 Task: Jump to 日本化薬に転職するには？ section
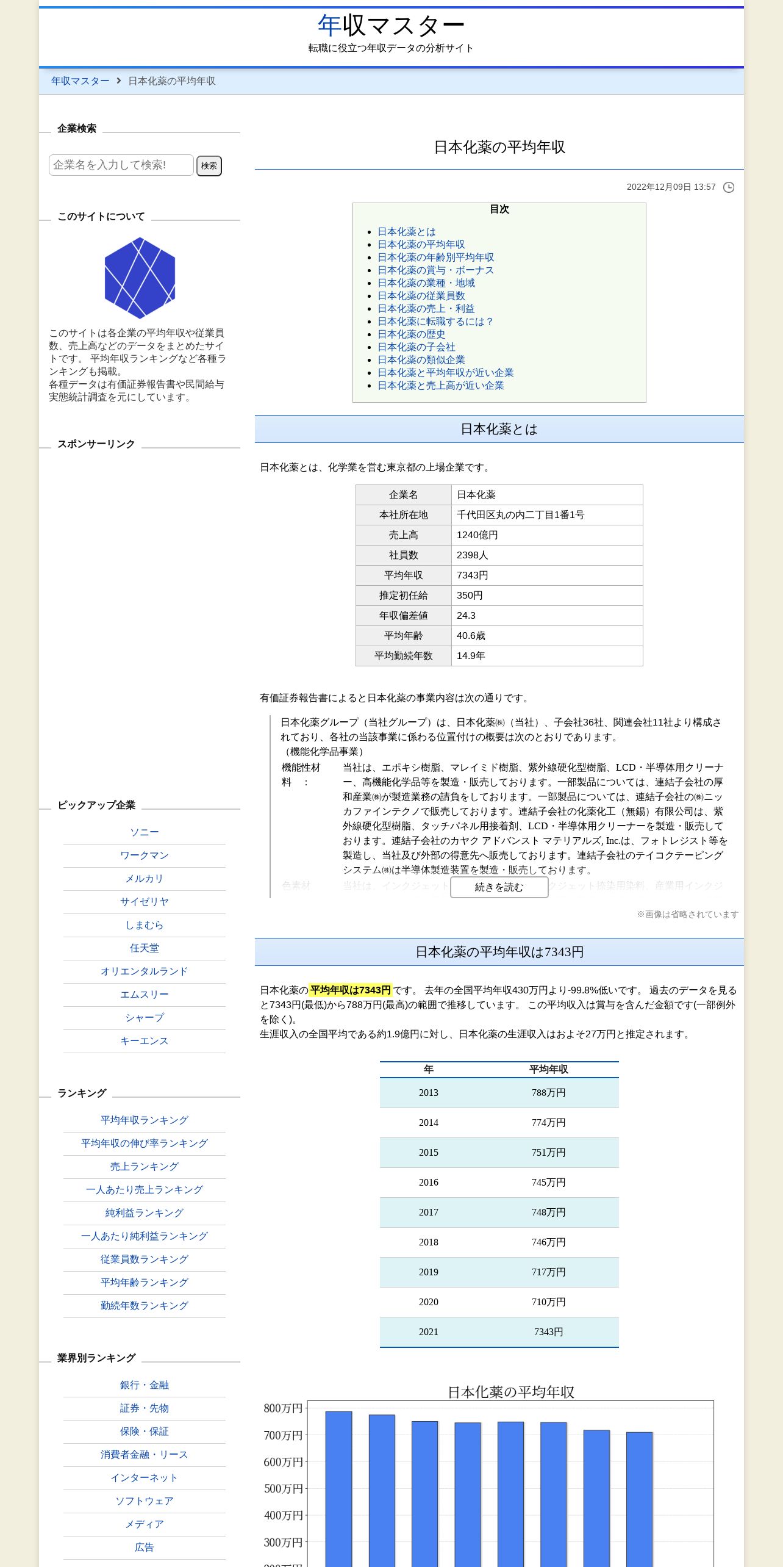[x=436, y=322]
